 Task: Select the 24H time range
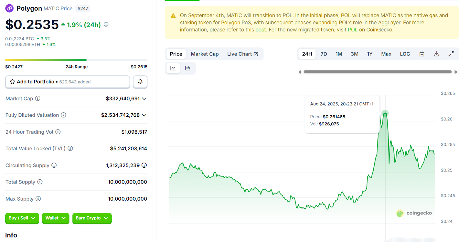[x=307, y=54]
